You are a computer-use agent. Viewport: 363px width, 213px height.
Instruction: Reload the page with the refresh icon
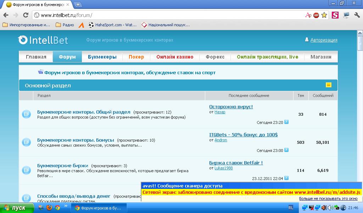[26, 15]
